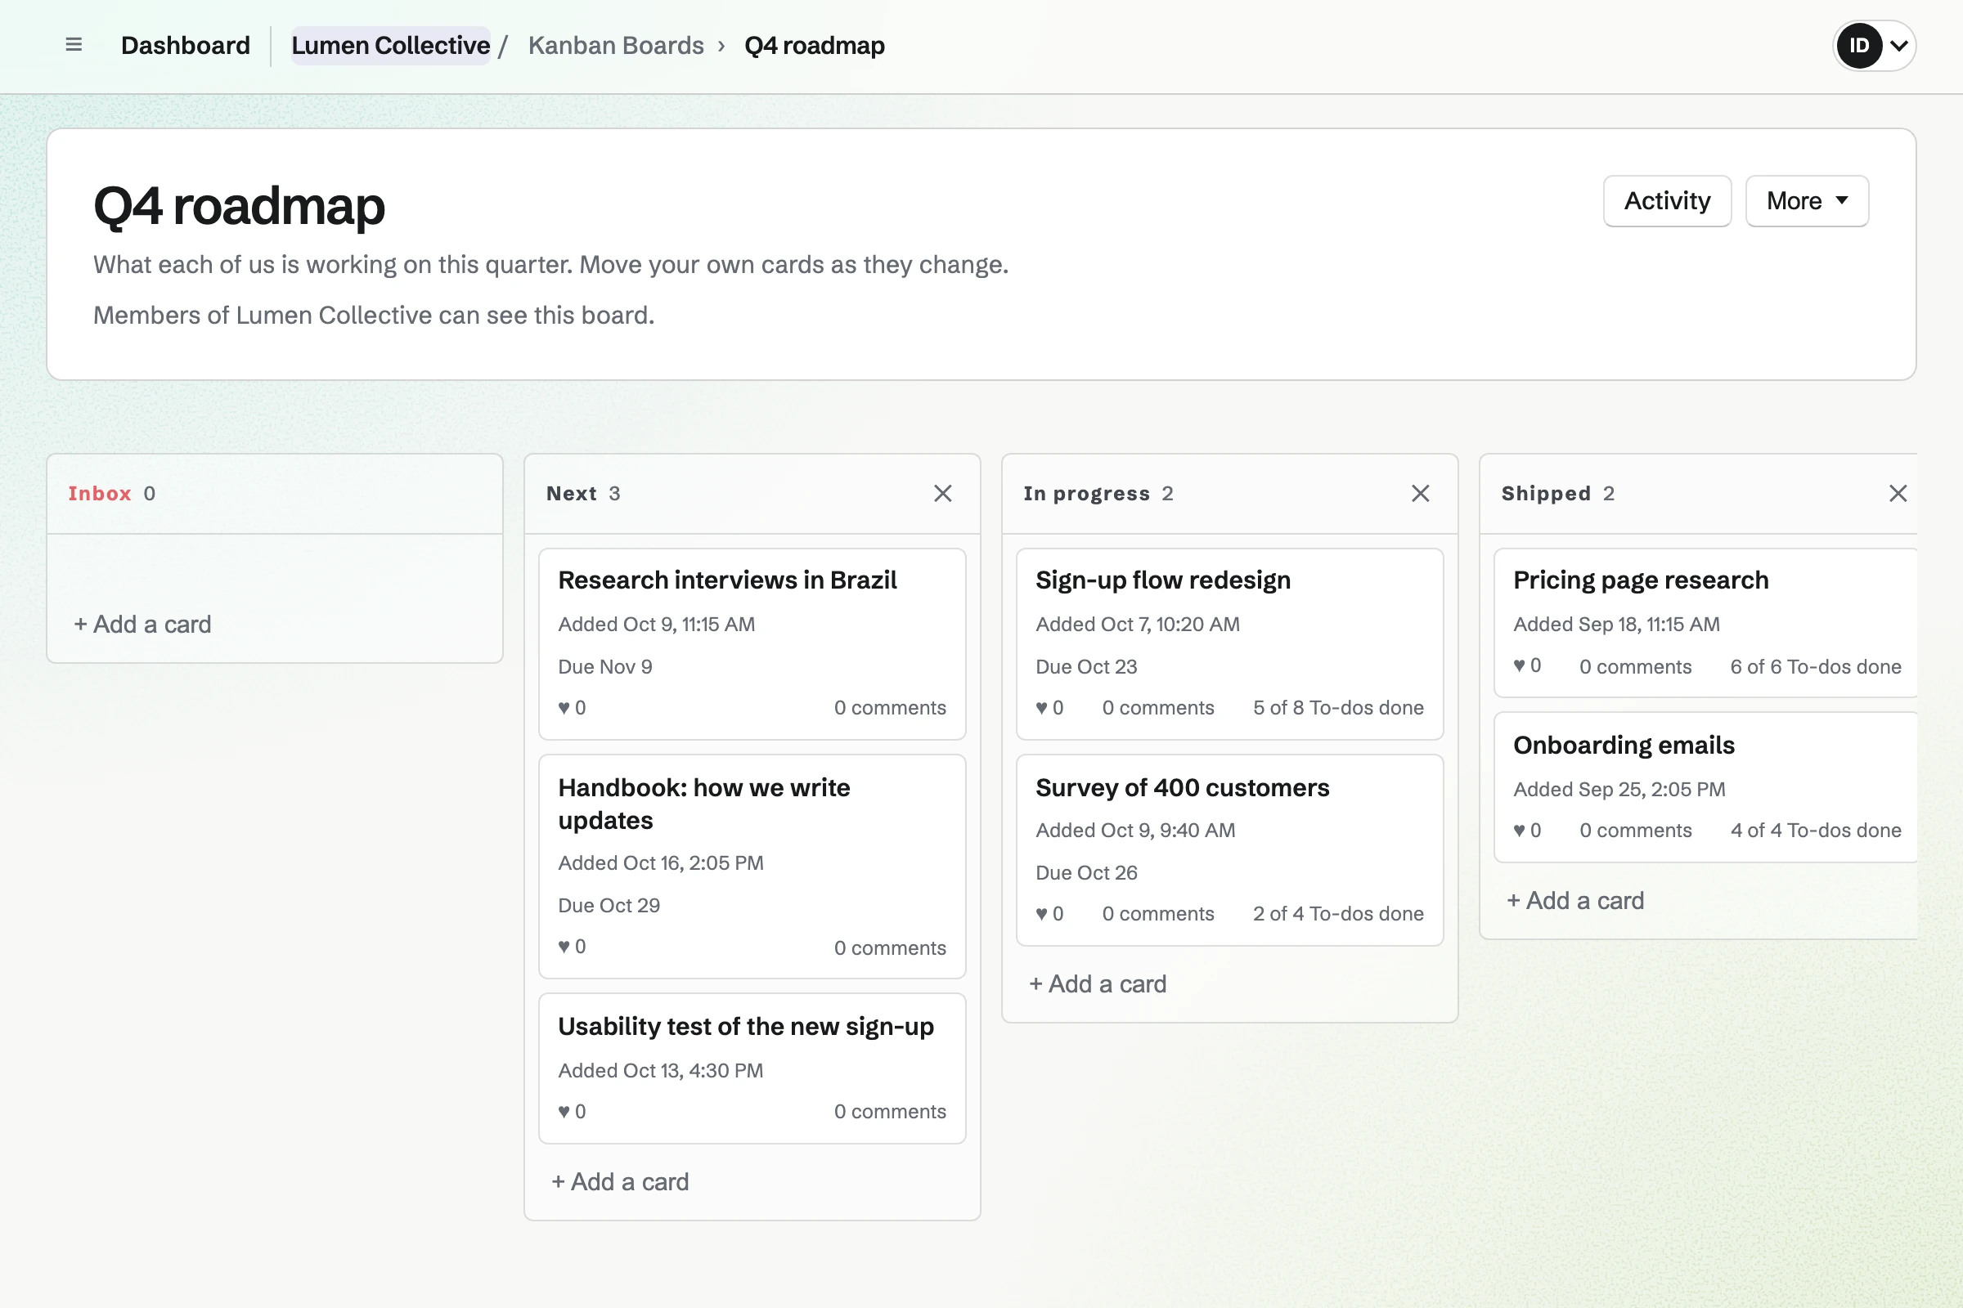Collapse the Shipped column with its X
This screenshot has height=1308, width=1963.
1897,493
